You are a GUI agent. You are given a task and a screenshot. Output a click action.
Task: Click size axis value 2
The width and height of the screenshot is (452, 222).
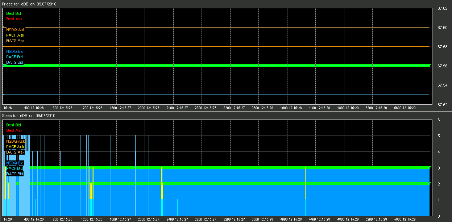[x=439, y=184]
